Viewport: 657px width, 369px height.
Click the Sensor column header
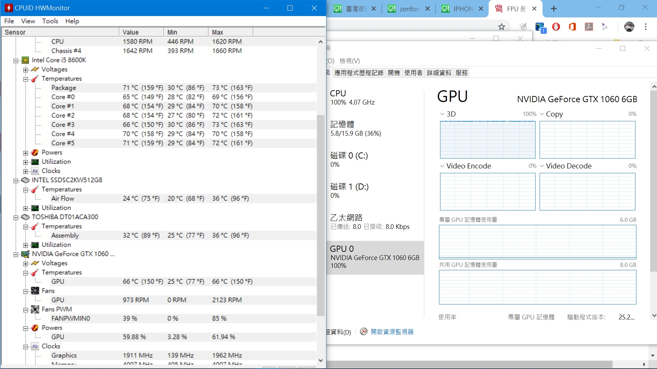[x=60, y=32]
